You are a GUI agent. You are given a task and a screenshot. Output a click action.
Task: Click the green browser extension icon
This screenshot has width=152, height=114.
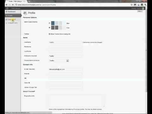pos(142,5)
